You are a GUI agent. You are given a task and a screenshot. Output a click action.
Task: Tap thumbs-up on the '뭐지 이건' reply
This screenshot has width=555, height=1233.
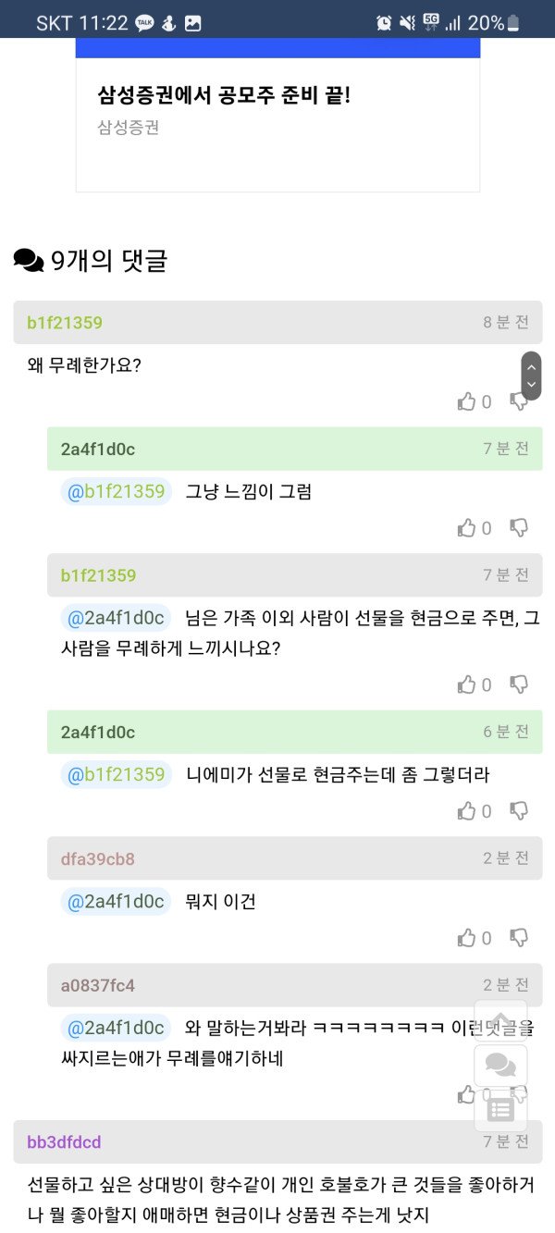pos(467,938)
